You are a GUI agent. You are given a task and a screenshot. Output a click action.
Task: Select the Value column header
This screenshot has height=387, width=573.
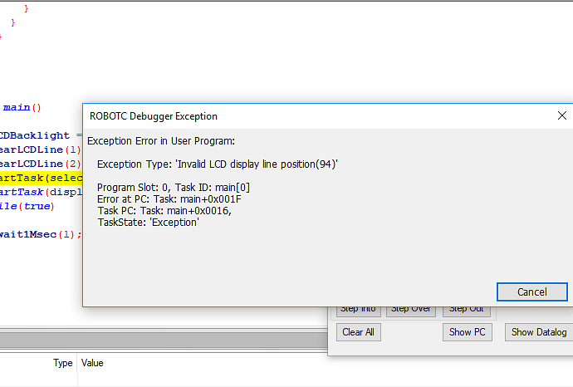92,363
